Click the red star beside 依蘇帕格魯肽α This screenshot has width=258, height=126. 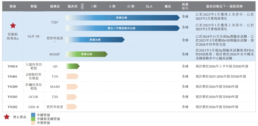[13, 26]
